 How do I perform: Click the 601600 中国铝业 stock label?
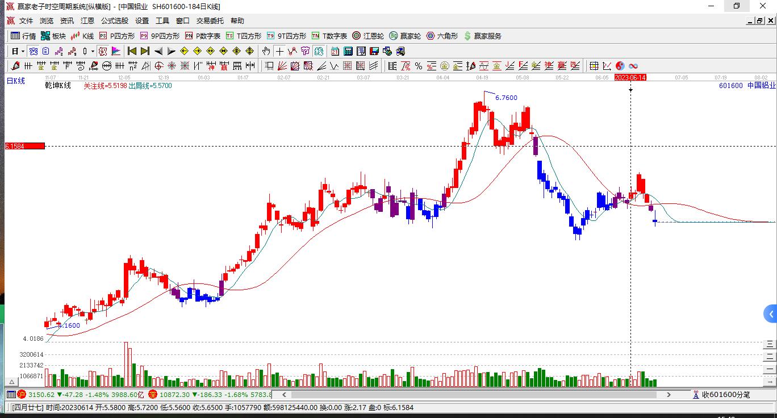(747, 86)
